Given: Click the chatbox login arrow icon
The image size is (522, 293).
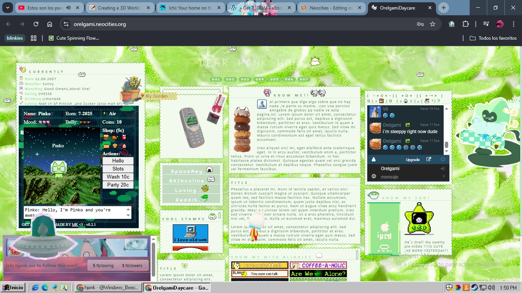Looking at the screenshot, I should pyautogui.click(x=443, y=168).
